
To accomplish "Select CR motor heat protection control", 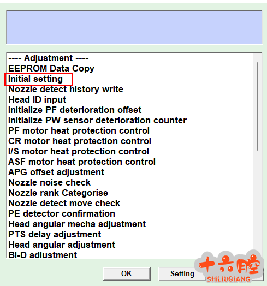I will click(x=80, y=141).
